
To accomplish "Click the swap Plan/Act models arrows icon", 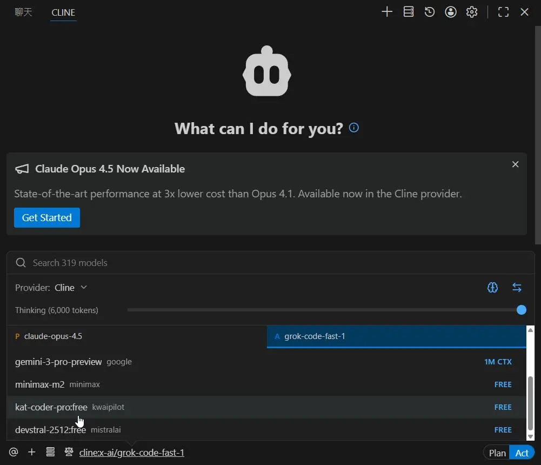I will [517, 288].
